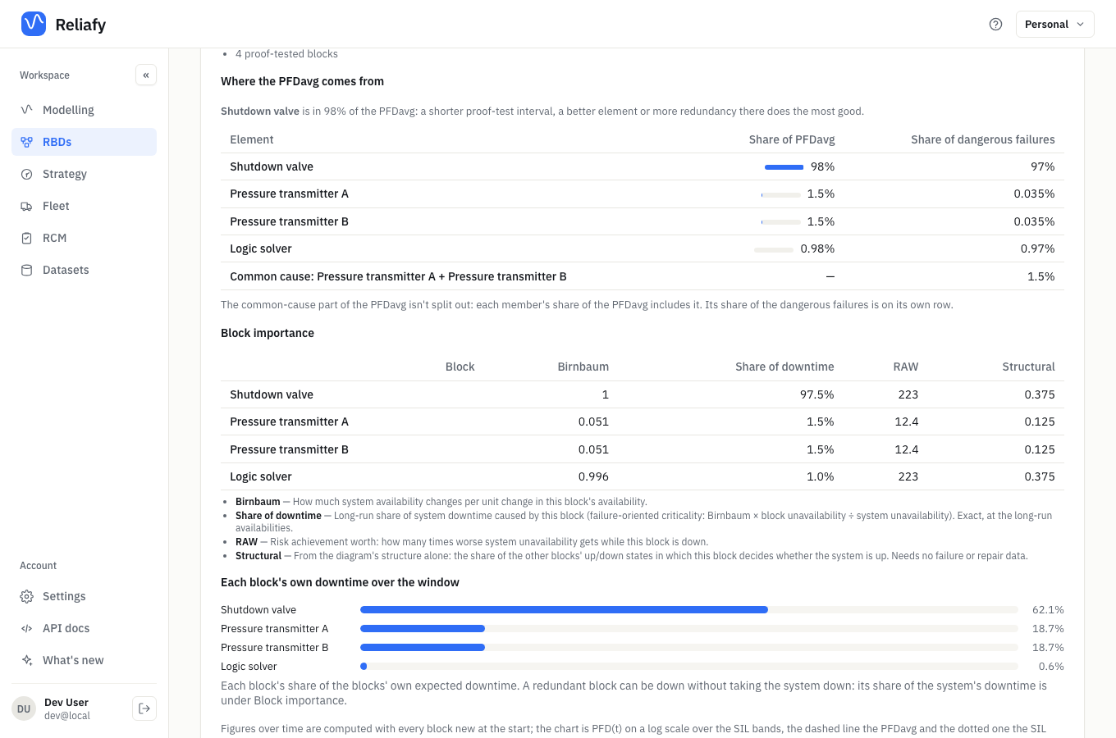Click the Share of PFDavg column header
Screen dimensions: 1116x738
coord(792,139)
